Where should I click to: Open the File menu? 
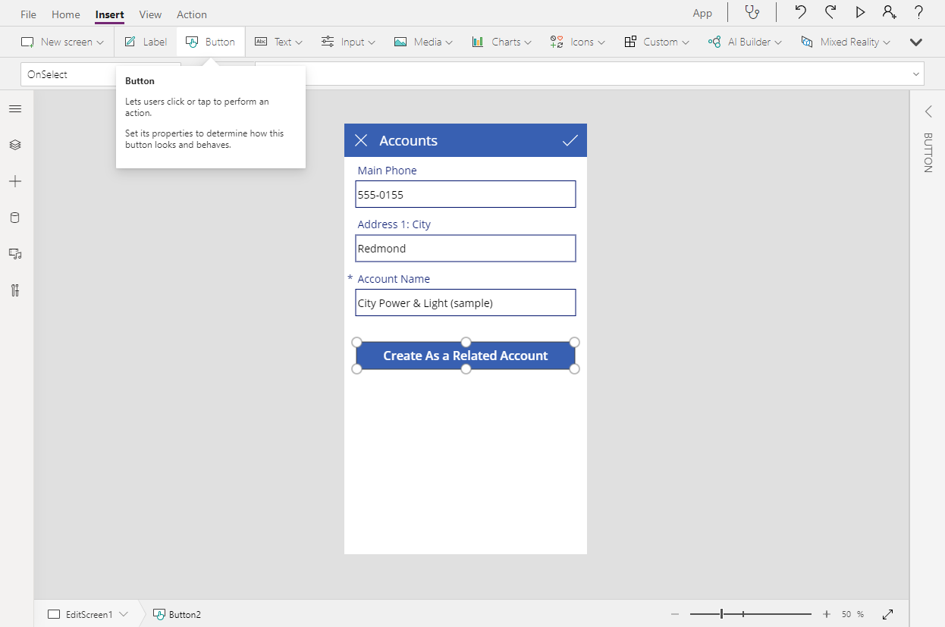[28, 14]
